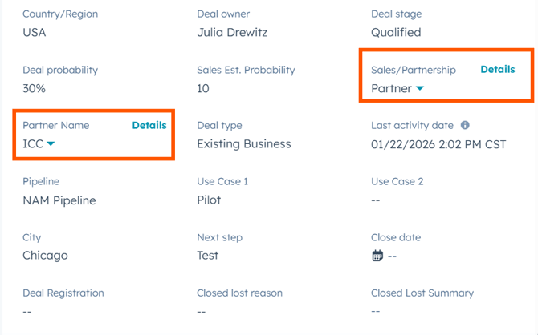538x335 pixels.
Task: Click the empty Deal Registration field
Action: tap(27, 311)
